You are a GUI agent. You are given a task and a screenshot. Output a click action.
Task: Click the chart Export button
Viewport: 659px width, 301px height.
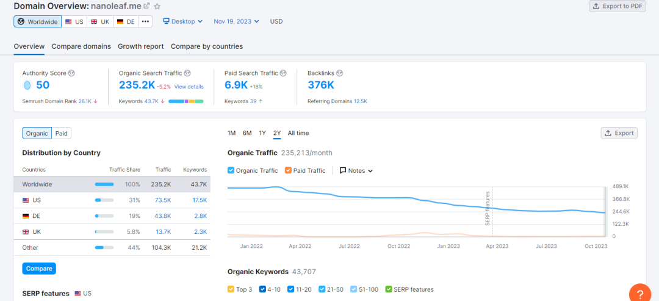[x=619, y=133]
